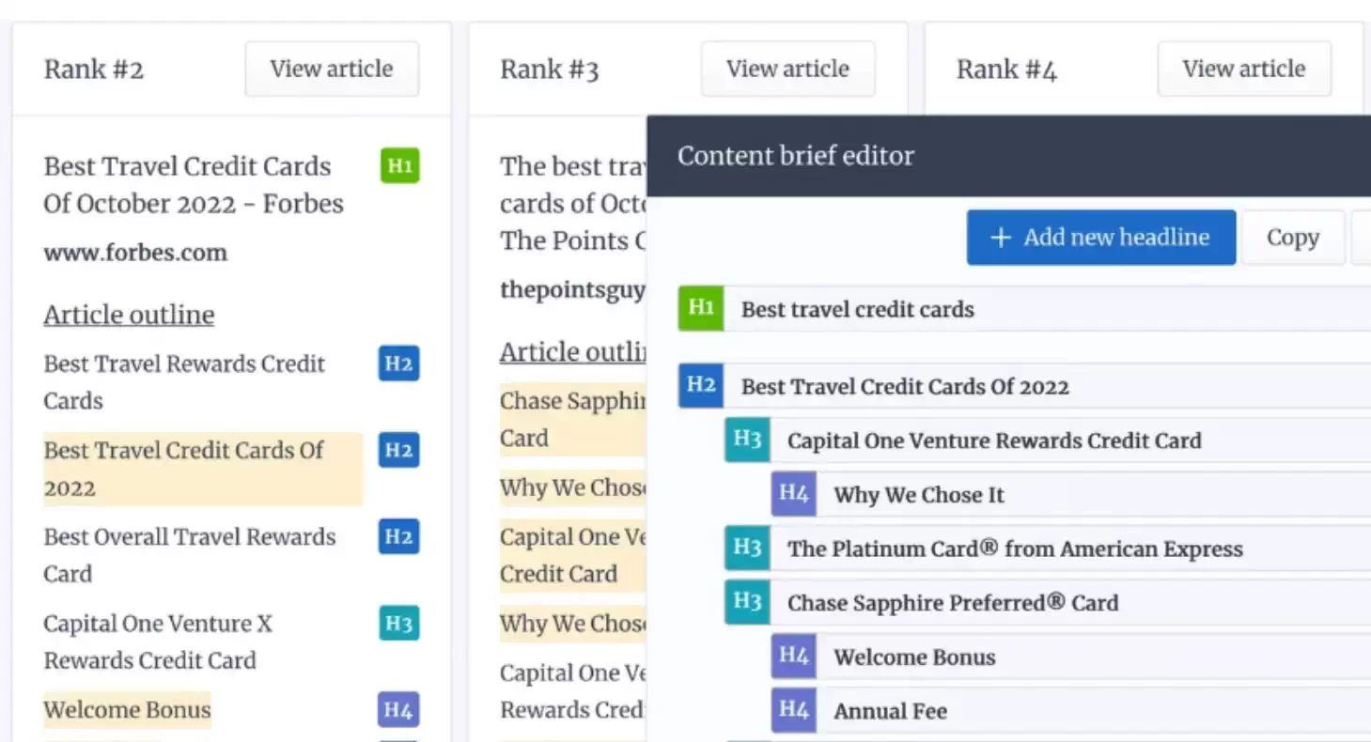Viewport: 1371px width, 742px height.
Task: Click Rank #4 card label
Action: 1006,70
